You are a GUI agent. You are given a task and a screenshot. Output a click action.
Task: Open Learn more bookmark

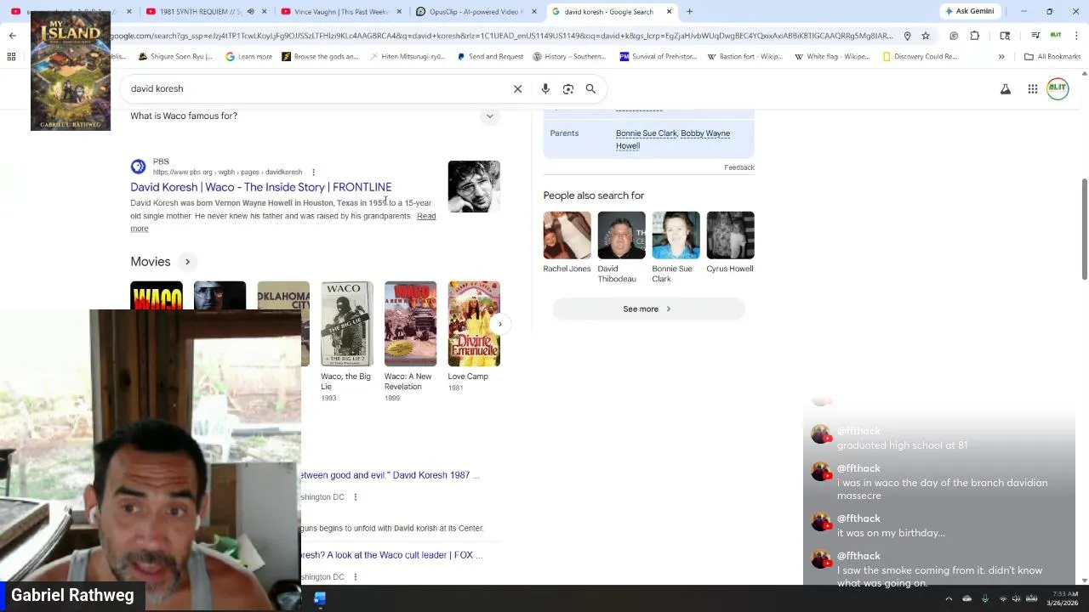[248, 56]
